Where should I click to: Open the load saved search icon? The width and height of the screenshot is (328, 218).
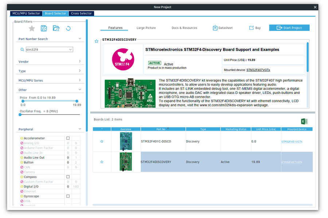[x=56, y=28]
